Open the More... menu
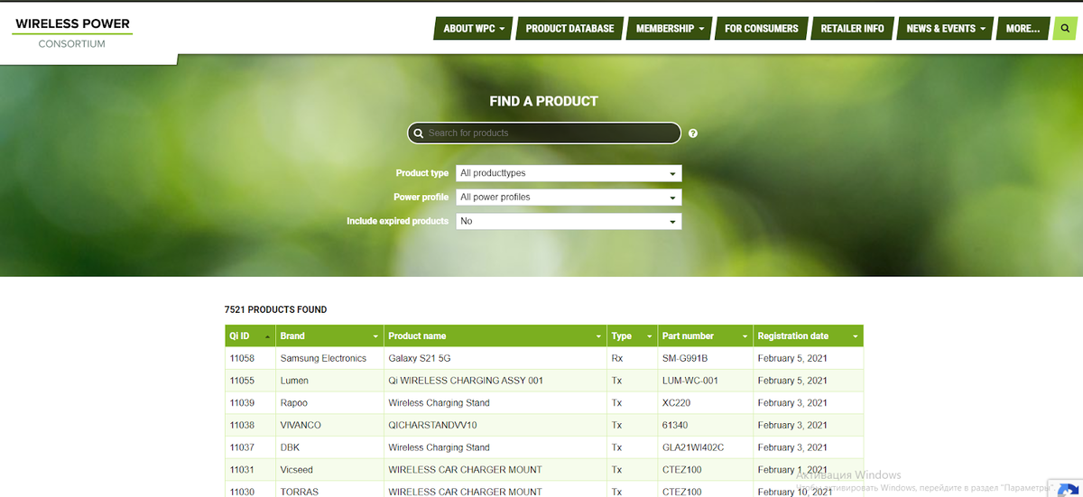Viewport: 1083px width, 497px height. [1023, 28]
